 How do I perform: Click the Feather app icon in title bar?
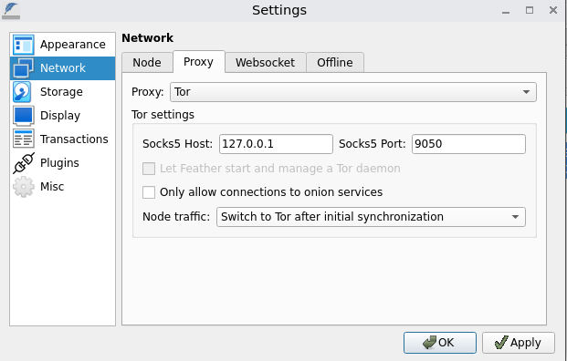tap(11, 10)
